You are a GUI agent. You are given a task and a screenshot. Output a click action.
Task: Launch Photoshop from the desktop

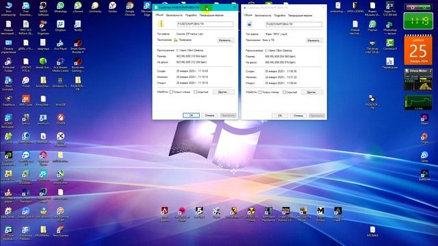pyautogui.click(x=390, y=27)
